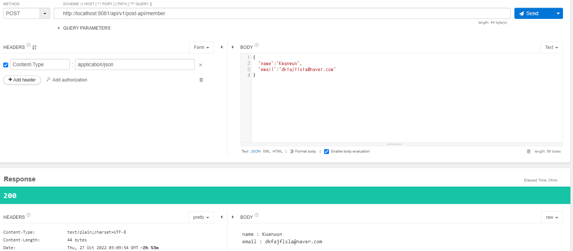Open the headers Form dropdown
Image resolution: width=573 pixels, height=251 pixels.
click(x=201, y=47)
